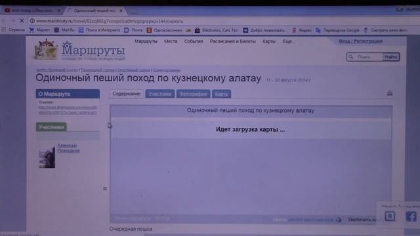
Task: Open the Mail.Ru bookmark
Action: (x=64, y=30)
